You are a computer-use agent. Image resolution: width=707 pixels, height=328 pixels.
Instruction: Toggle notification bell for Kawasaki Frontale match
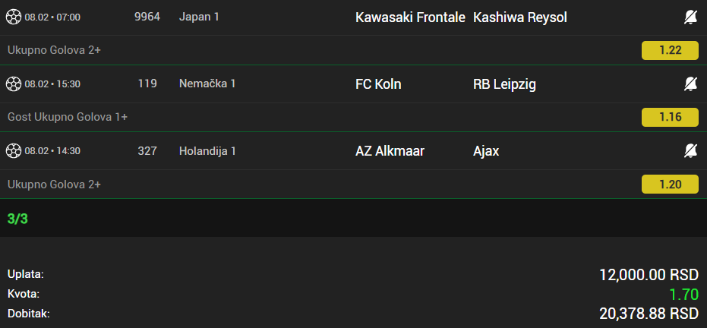click(x=690, y=17)
